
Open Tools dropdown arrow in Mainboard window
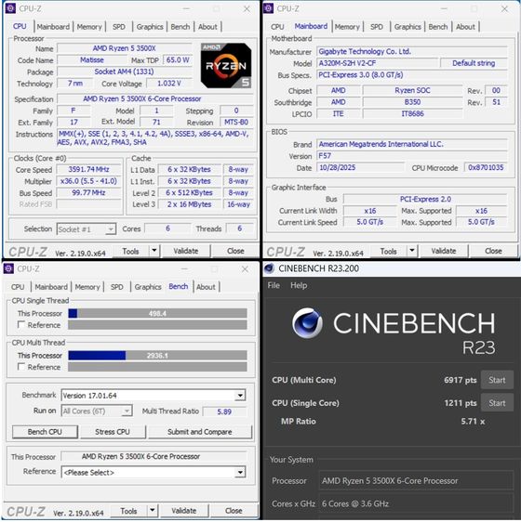click(412, 251)
